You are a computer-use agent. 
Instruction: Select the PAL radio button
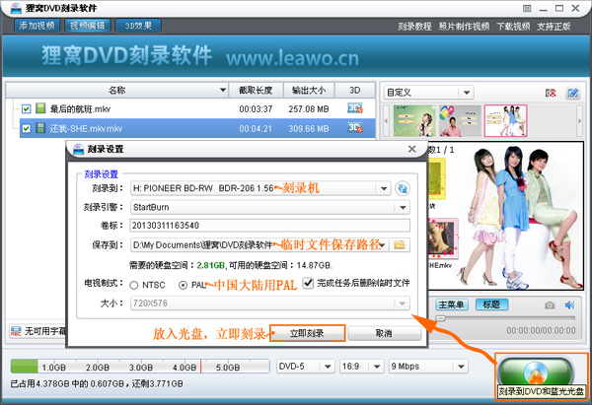tap(183, 285)
